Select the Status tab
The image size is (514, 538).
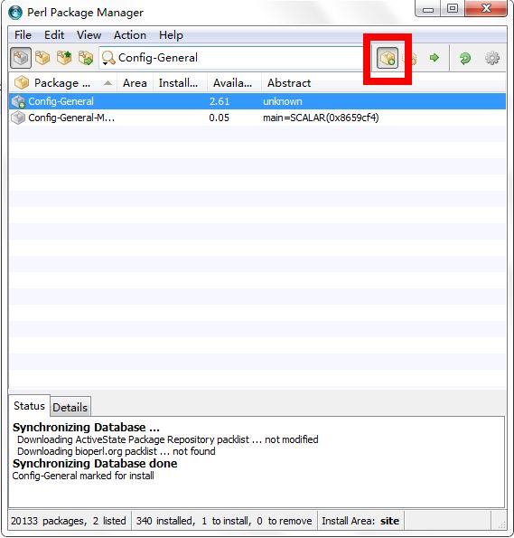(29, 406)
